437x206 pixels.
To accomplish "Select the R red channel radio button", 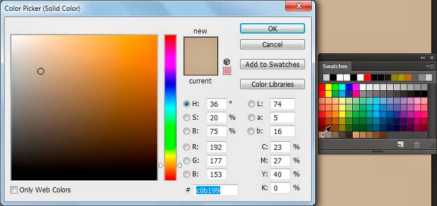I will (187, 147).
